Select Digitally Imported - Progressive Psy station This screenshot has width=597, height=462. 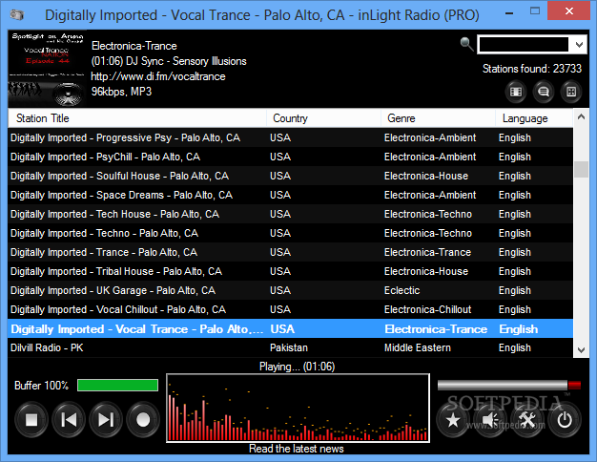coord(290,137)
